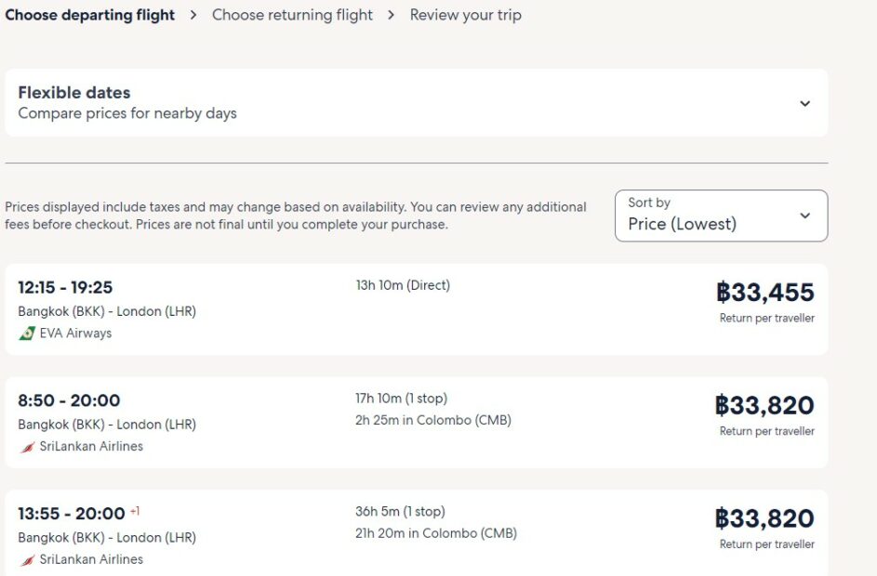Viewport: 877px width, 576px height.
Task: Expand the Flexible dates panel chevron
Action: coord(805,103)
